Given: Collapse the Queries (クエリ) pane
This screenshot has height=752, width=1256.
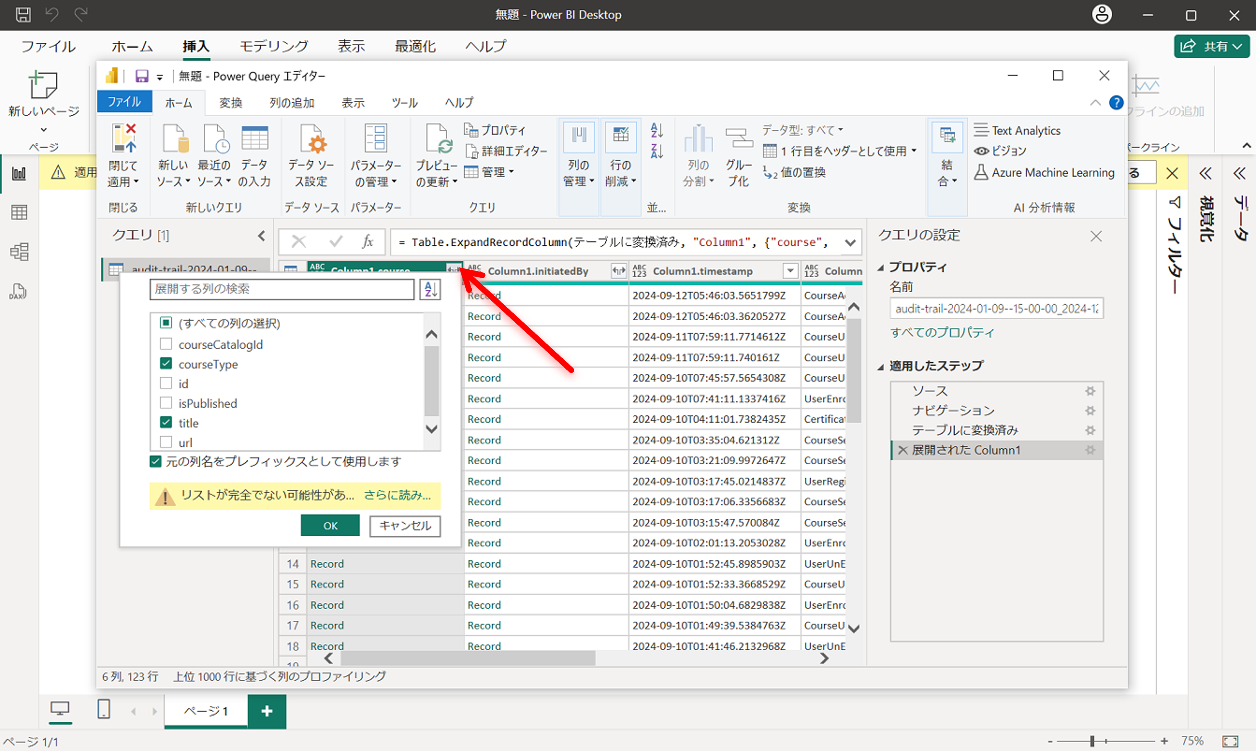Looking at the screenshot, I should pyautogui.click(x=262, y=235).
